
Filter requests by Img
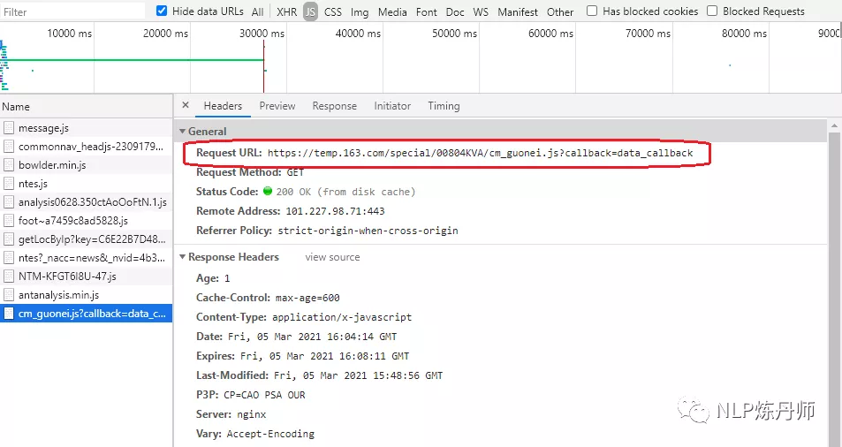(x=360, y=11)
